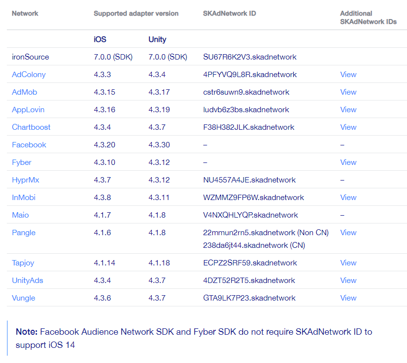Click the Unity sub-column header
This screenshot has width=407, height=363.
tap(157, 40)
